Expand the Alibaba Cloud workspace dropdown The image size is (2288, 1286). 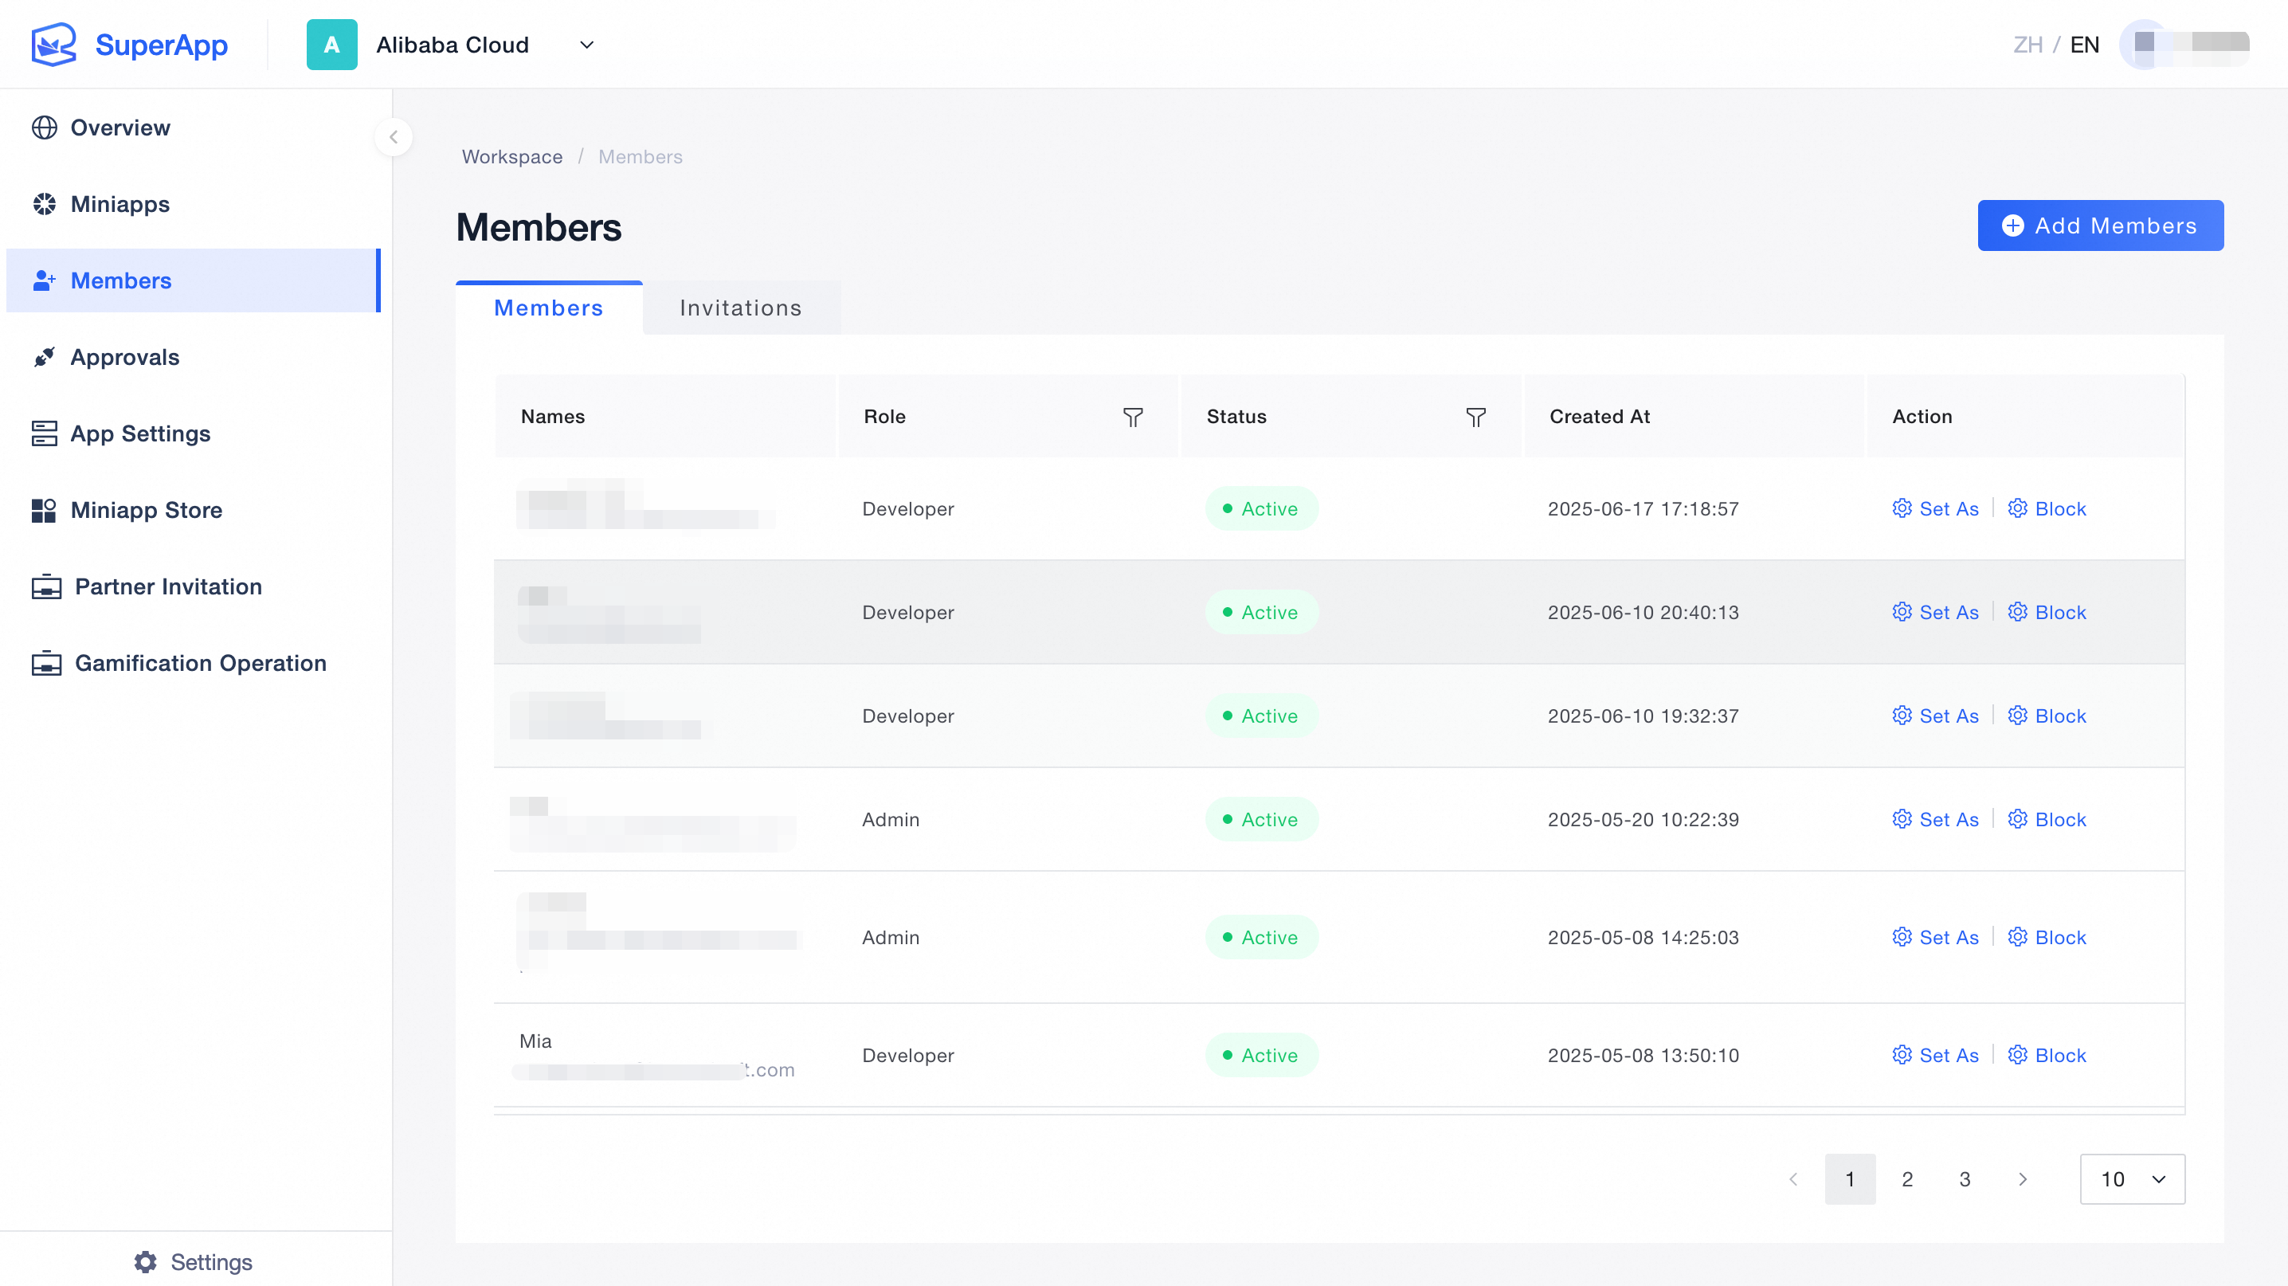[x=586, y=45]
